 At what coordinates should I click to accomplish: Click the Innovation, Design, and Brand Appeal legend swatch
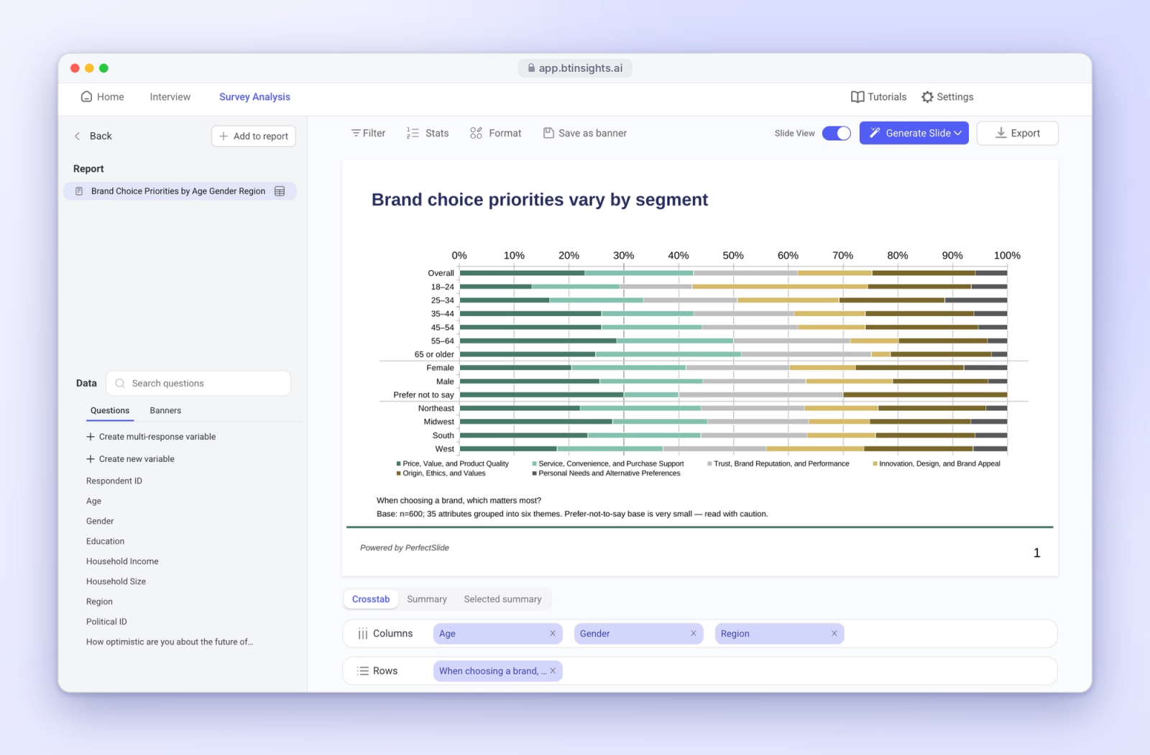click(x=875, y=464)
